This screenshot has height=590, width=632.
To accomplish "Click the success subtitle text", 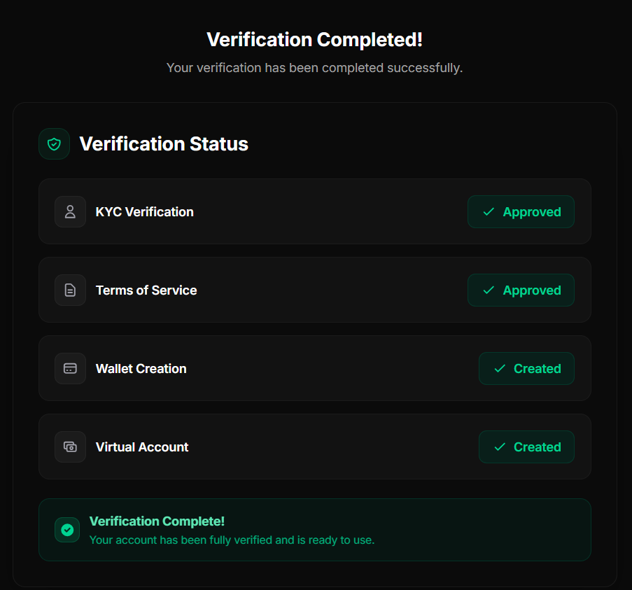I will point(314,68).
